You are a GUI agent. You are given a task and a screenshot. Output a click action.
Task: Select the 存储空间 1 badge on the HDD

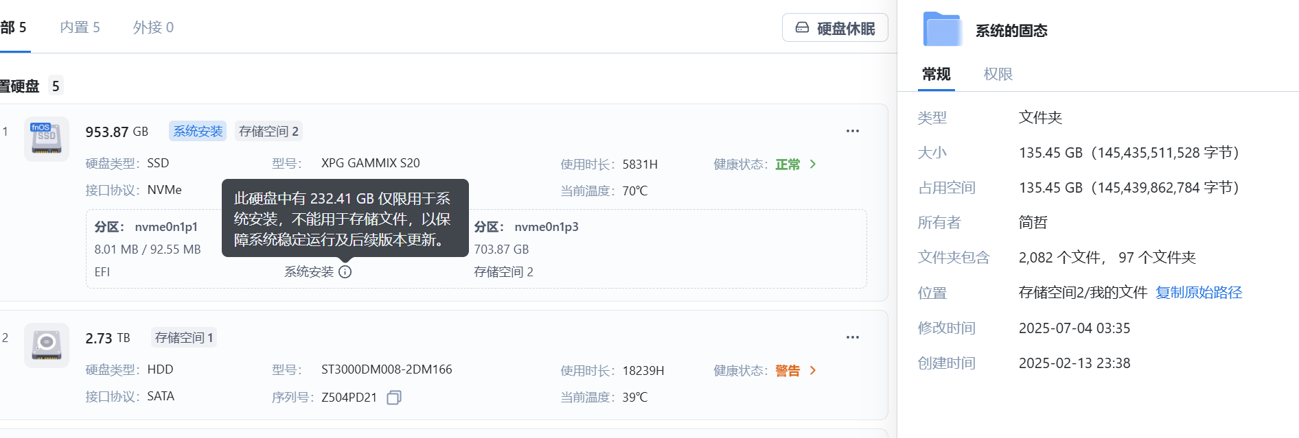pyautogui.click(x=183, y=337)
